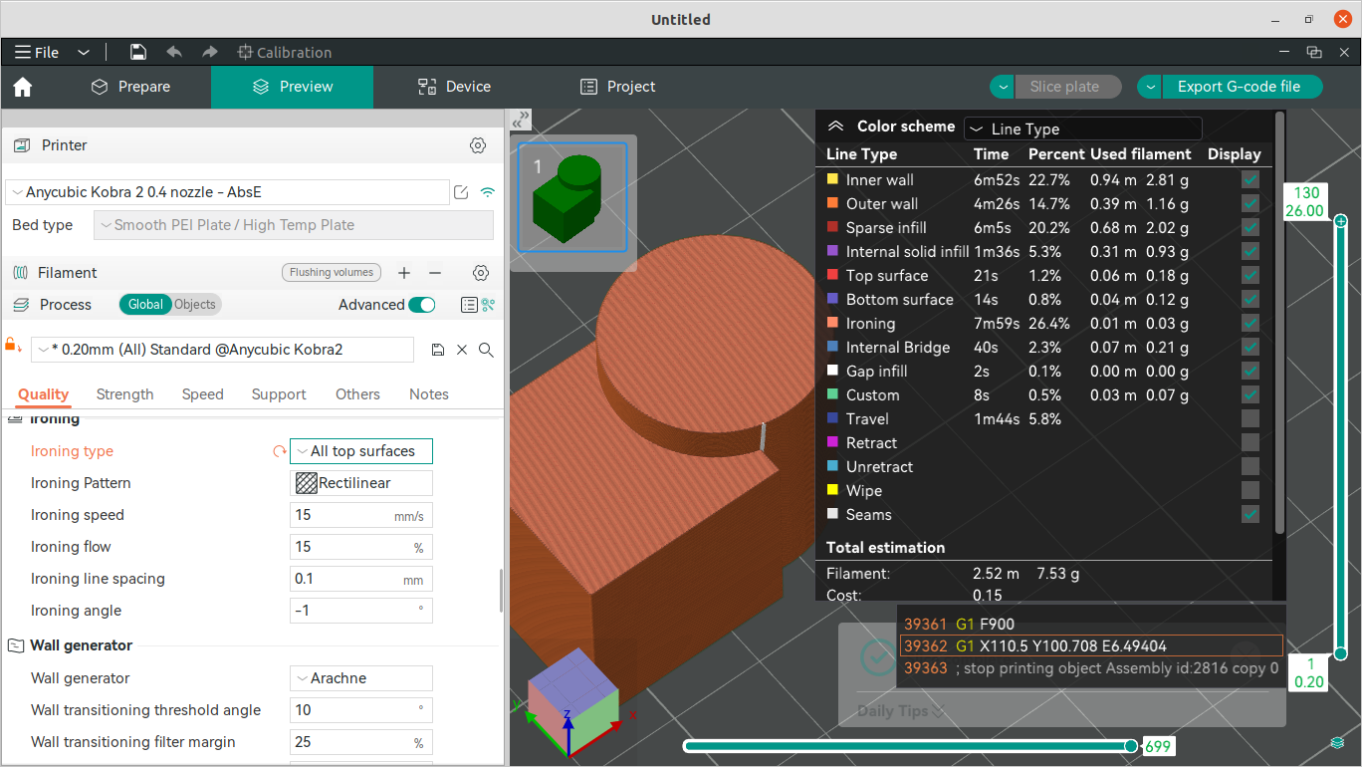Add a filament with plus icon

(x=404, y=273)
